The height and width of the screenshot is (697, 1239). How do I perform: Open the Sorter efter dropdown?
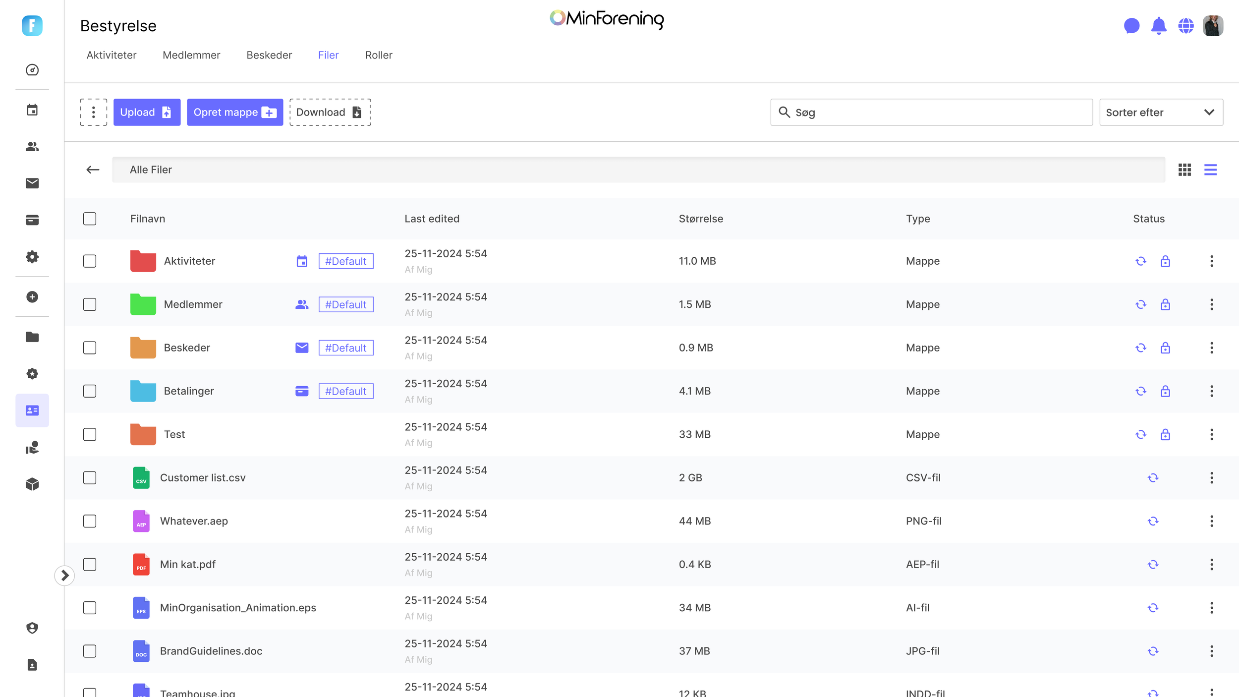point(1161,113)
